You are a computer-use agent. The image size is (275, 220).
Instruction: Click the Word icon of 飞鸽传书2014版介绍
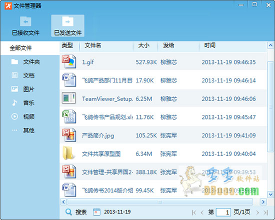pos(69,190)
